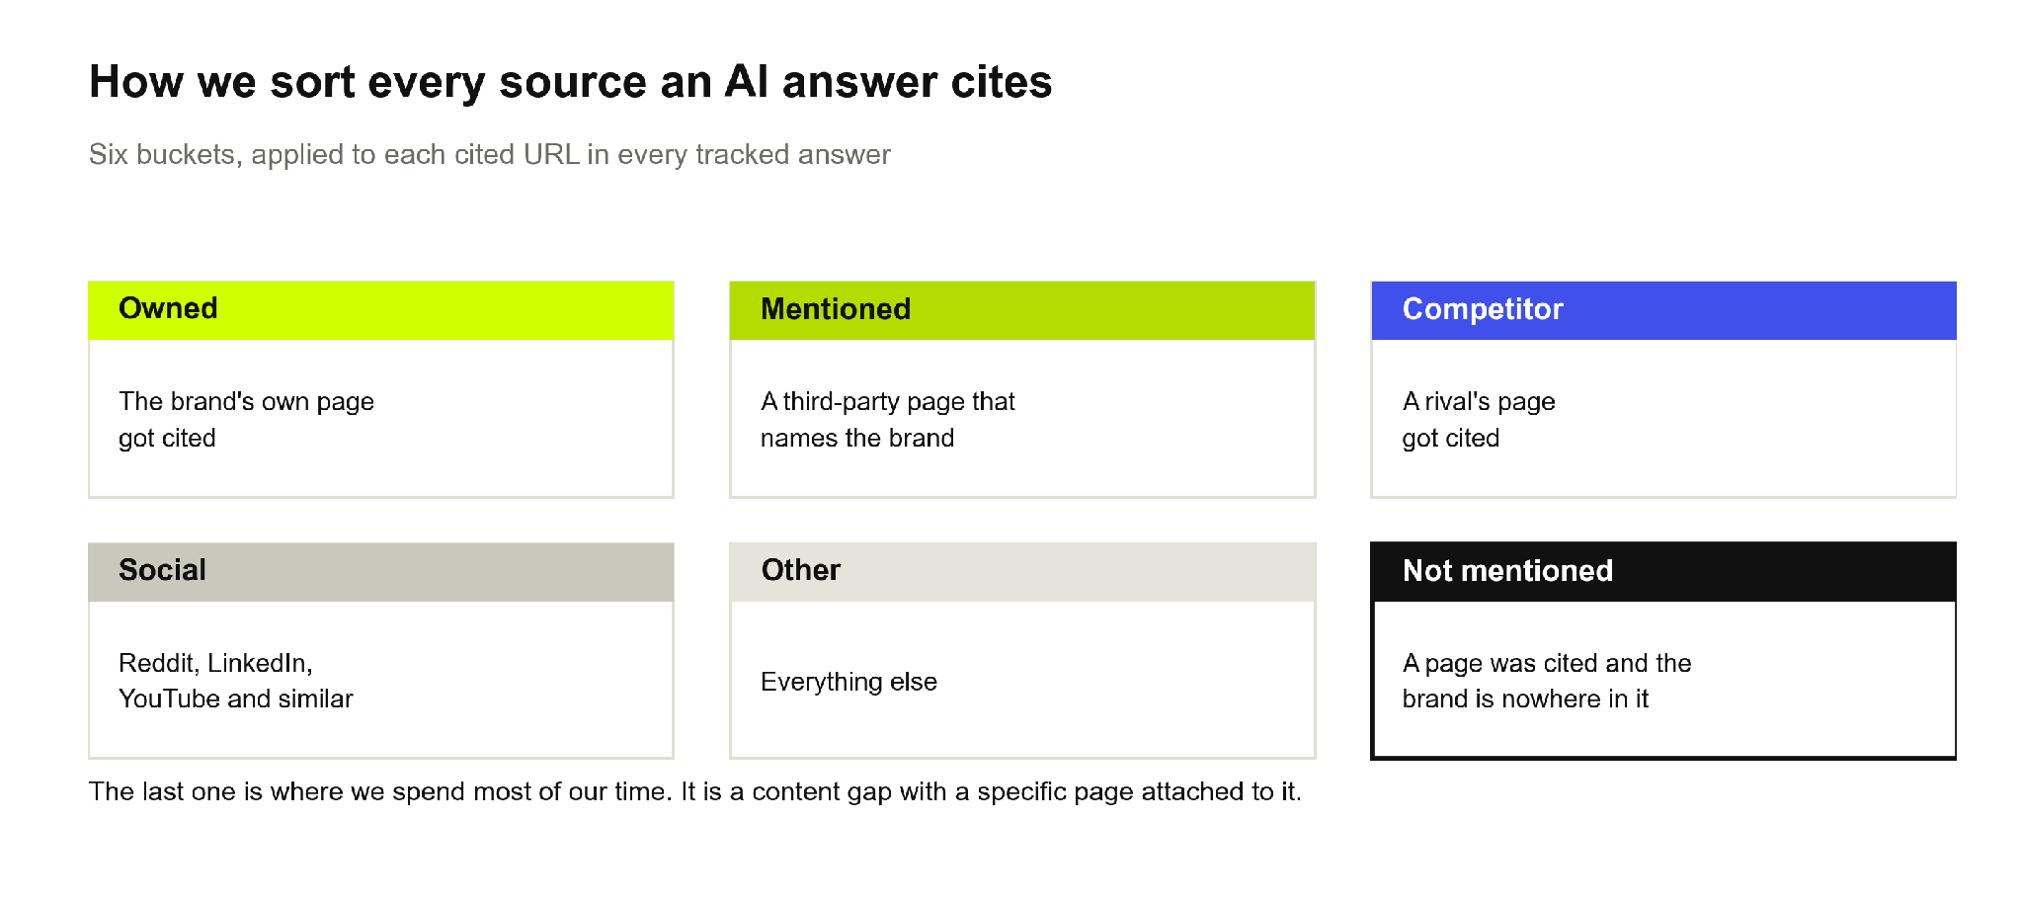Select the Social bucket header
The width and height of the screenshot is (2020, 905).
pos(381,572)
